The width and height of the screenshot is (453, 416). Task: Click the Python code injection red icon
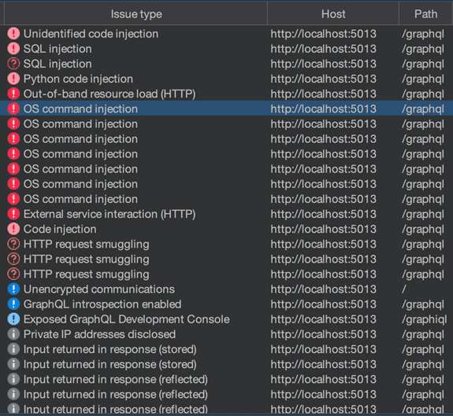13,79
